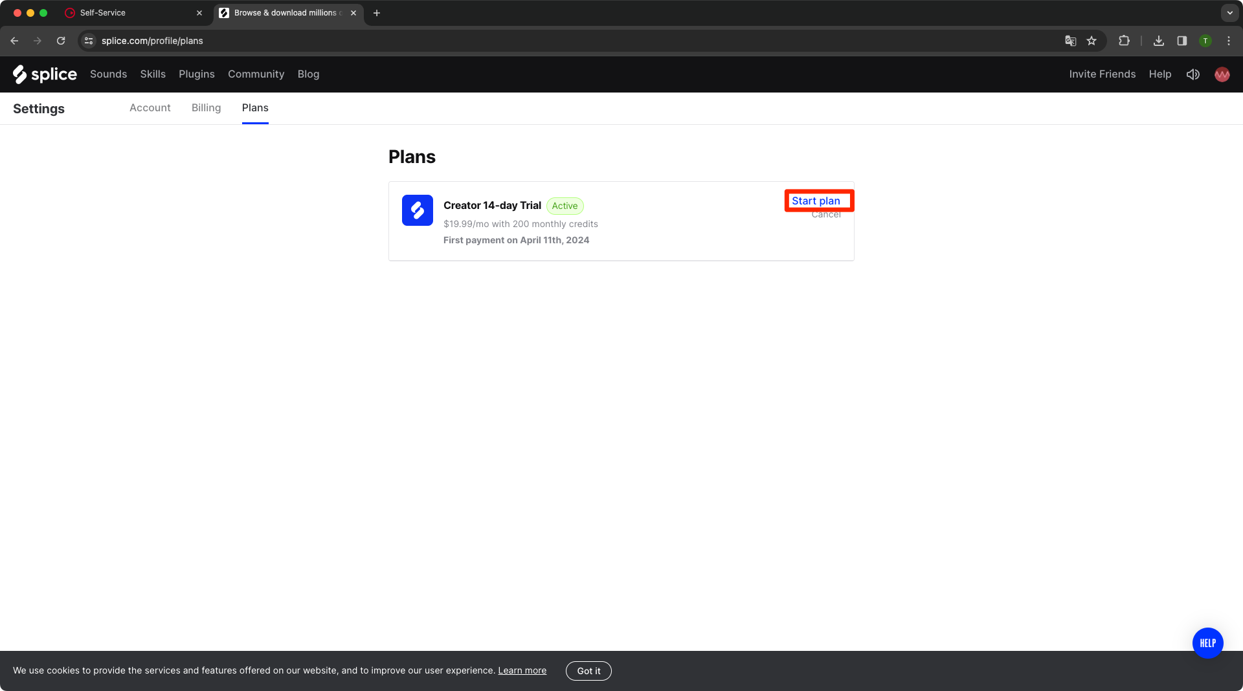Open Chrome three-dot menu

(1228, 41)
